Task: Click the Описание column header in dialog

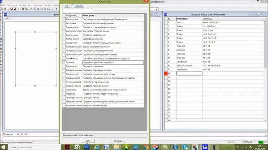Action: point(113,15)
